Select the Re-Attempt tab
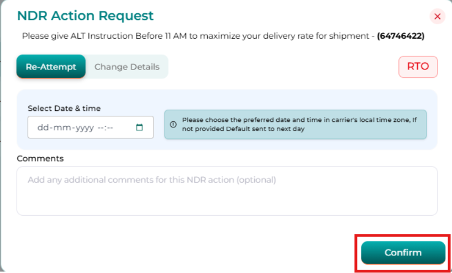 51,67
